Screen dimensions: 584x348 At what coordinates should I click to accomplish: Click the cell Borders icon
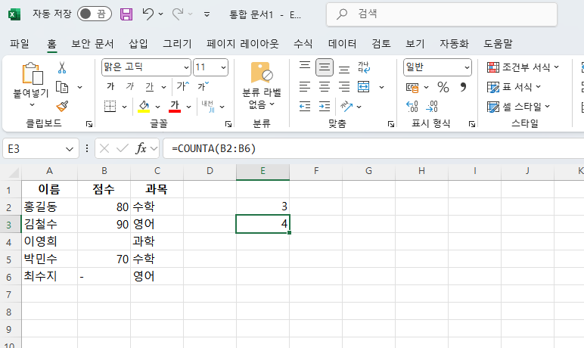tap(110, 107)
